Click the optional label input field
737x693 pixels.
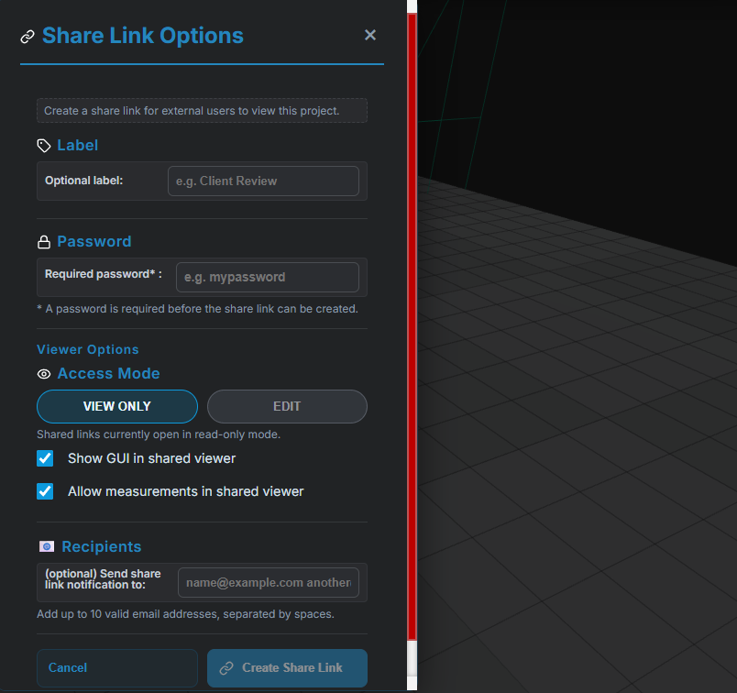coord(263,181)
